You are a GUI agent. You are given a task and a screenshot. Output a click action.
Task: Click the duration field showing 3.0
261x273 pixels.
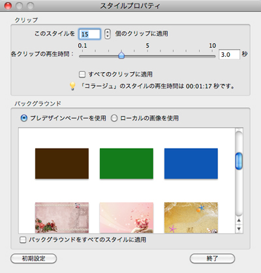pyautogui.click(x=229, y=54)
